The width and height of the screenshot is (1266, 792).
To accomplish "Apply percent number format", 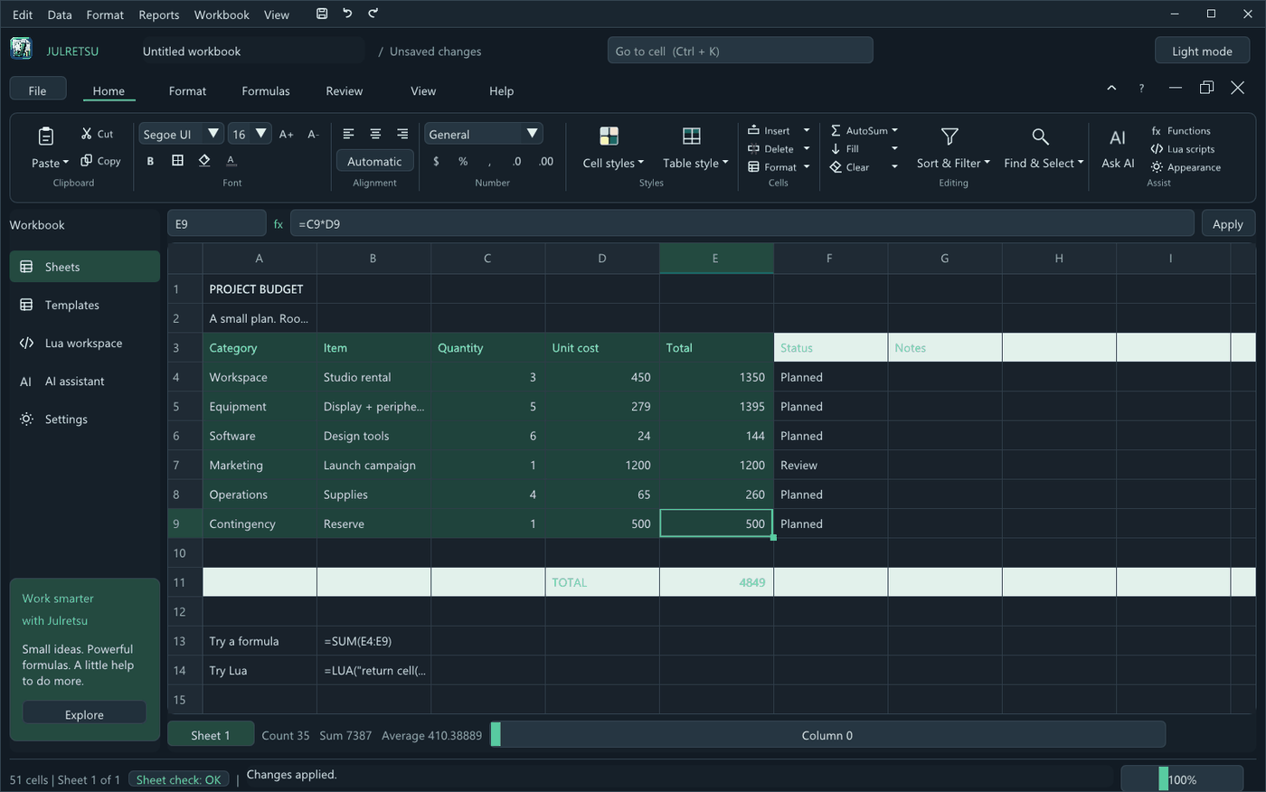I will click(463, 161).
